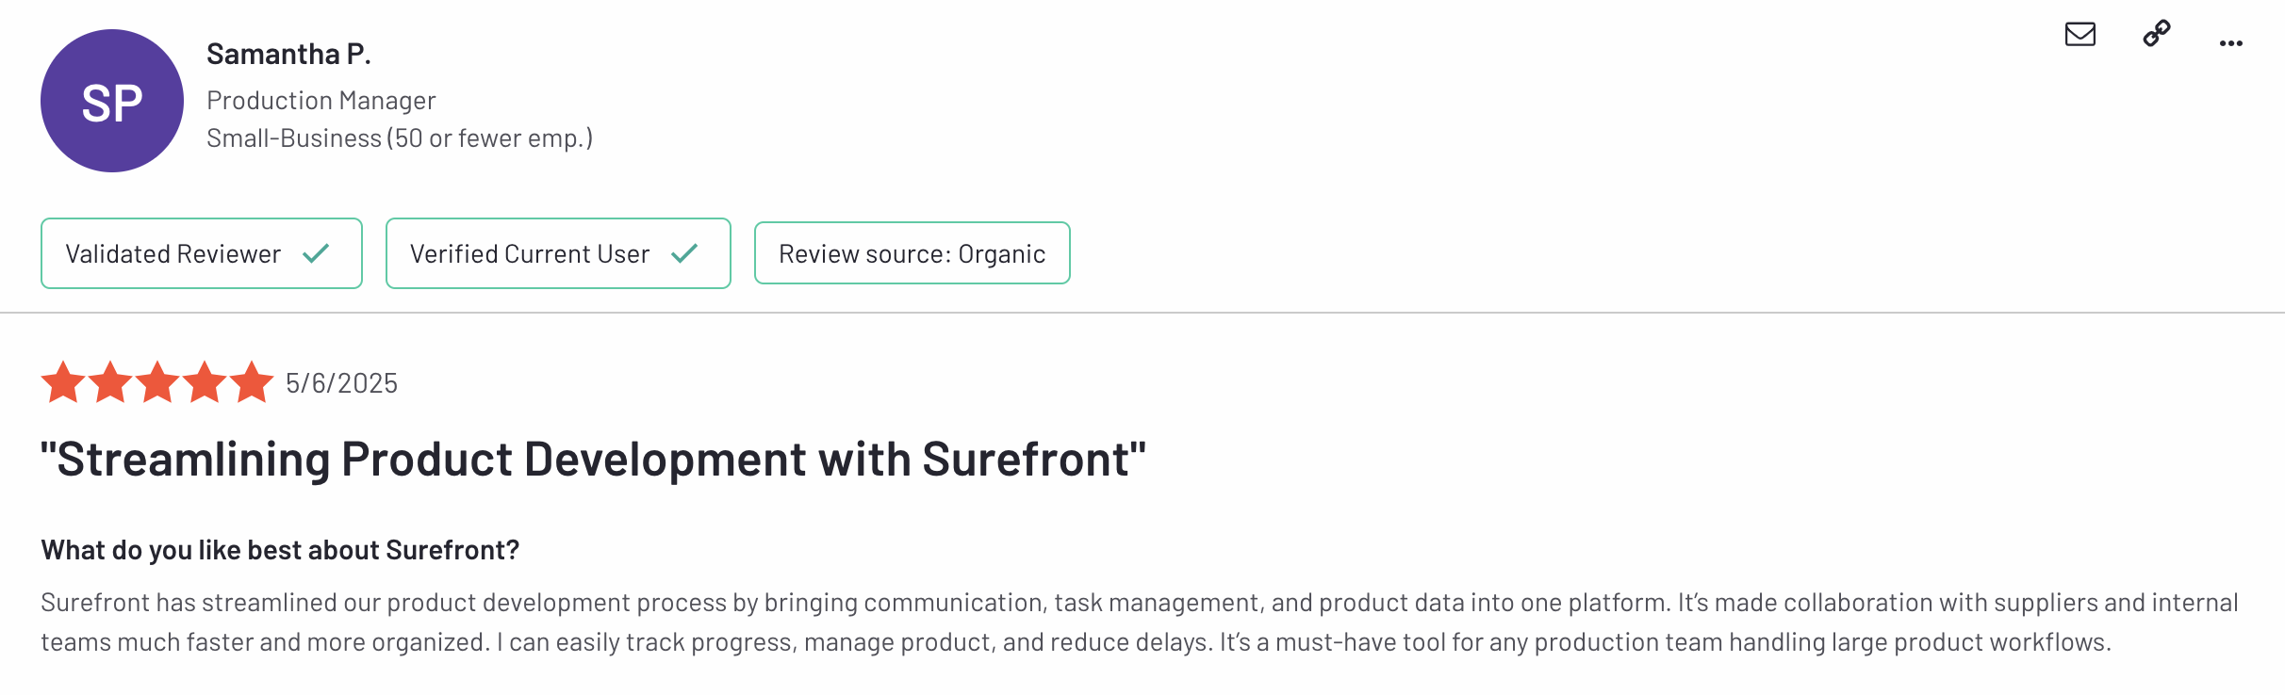
Task: Copy review link via chain icon
Action: (2157, 34)
